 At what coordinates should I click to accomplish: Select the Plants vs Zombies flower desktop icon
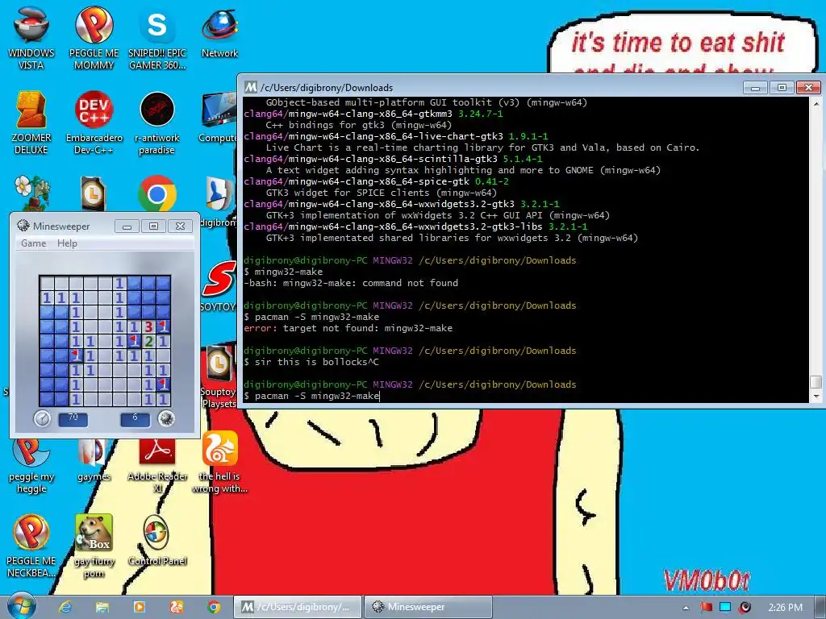point(32,193)
